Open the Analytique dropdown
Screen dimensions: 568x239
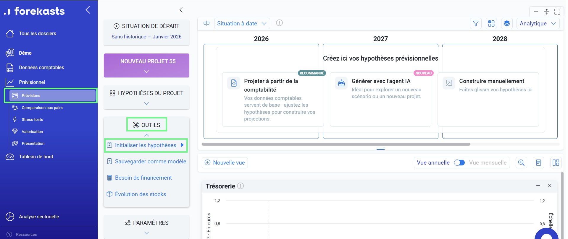pos(538,24)
